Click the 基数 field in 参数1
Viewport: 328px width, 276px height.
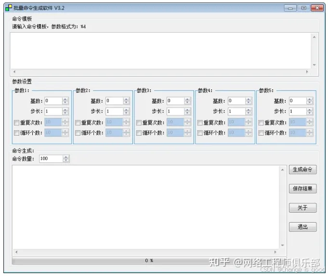coord(53,101)
